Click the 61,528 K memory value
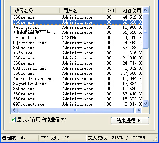Image resolution: width=159 pixels, height=143 pixels. click(132, 32)
